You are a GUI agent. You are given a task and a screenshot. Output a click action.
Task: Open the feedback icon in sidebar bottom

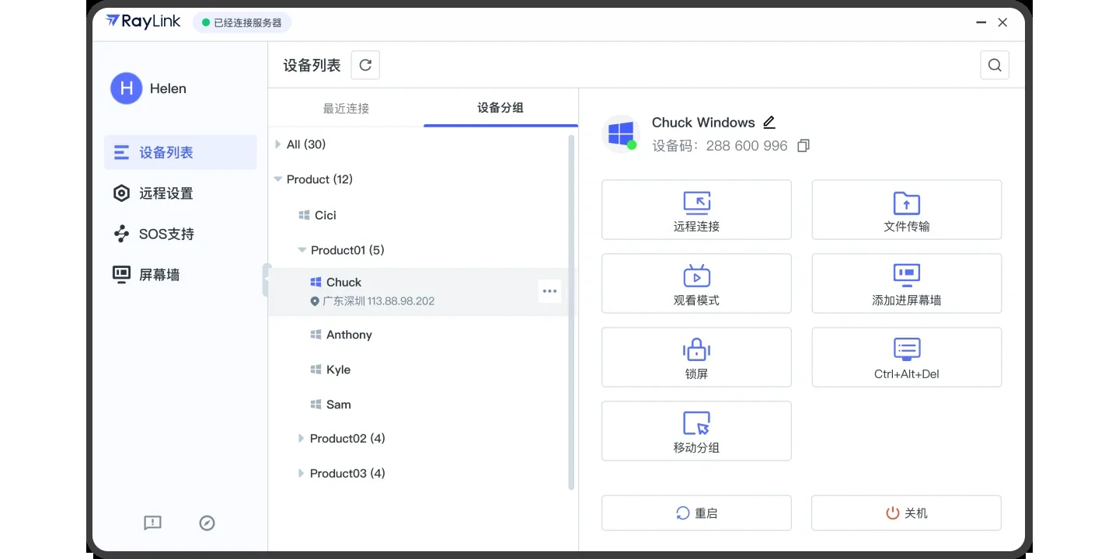(x=152, y=523)
